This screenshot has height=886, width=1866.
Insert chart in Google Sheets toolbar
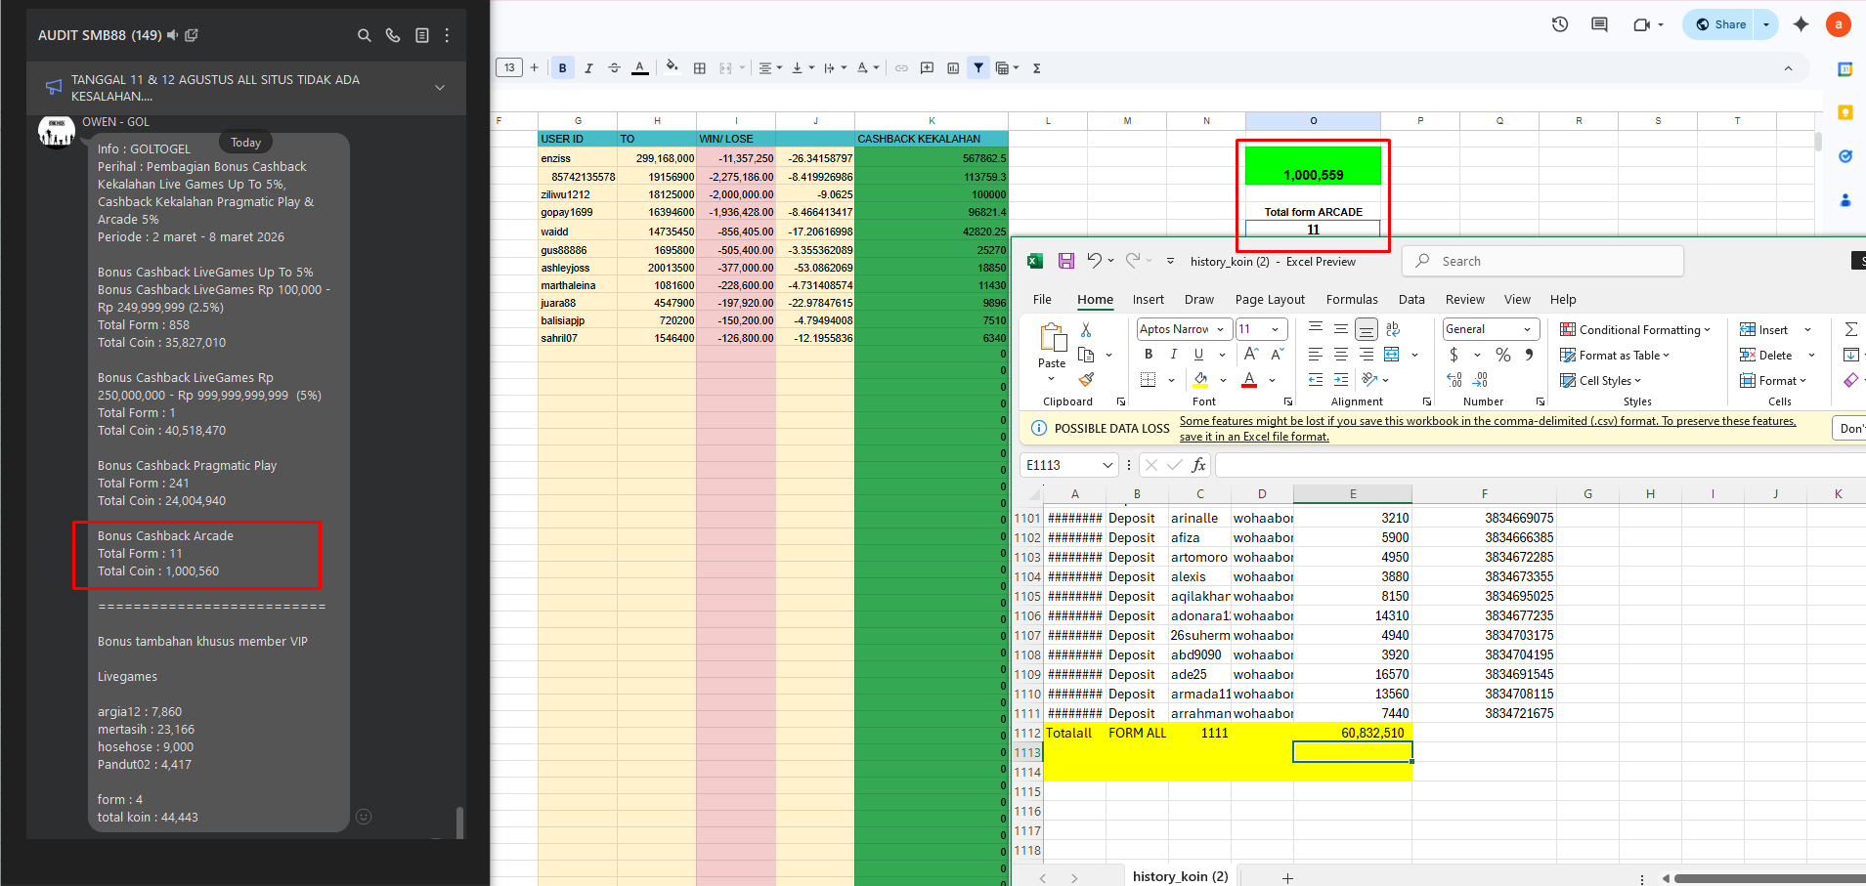coord(952,68)
